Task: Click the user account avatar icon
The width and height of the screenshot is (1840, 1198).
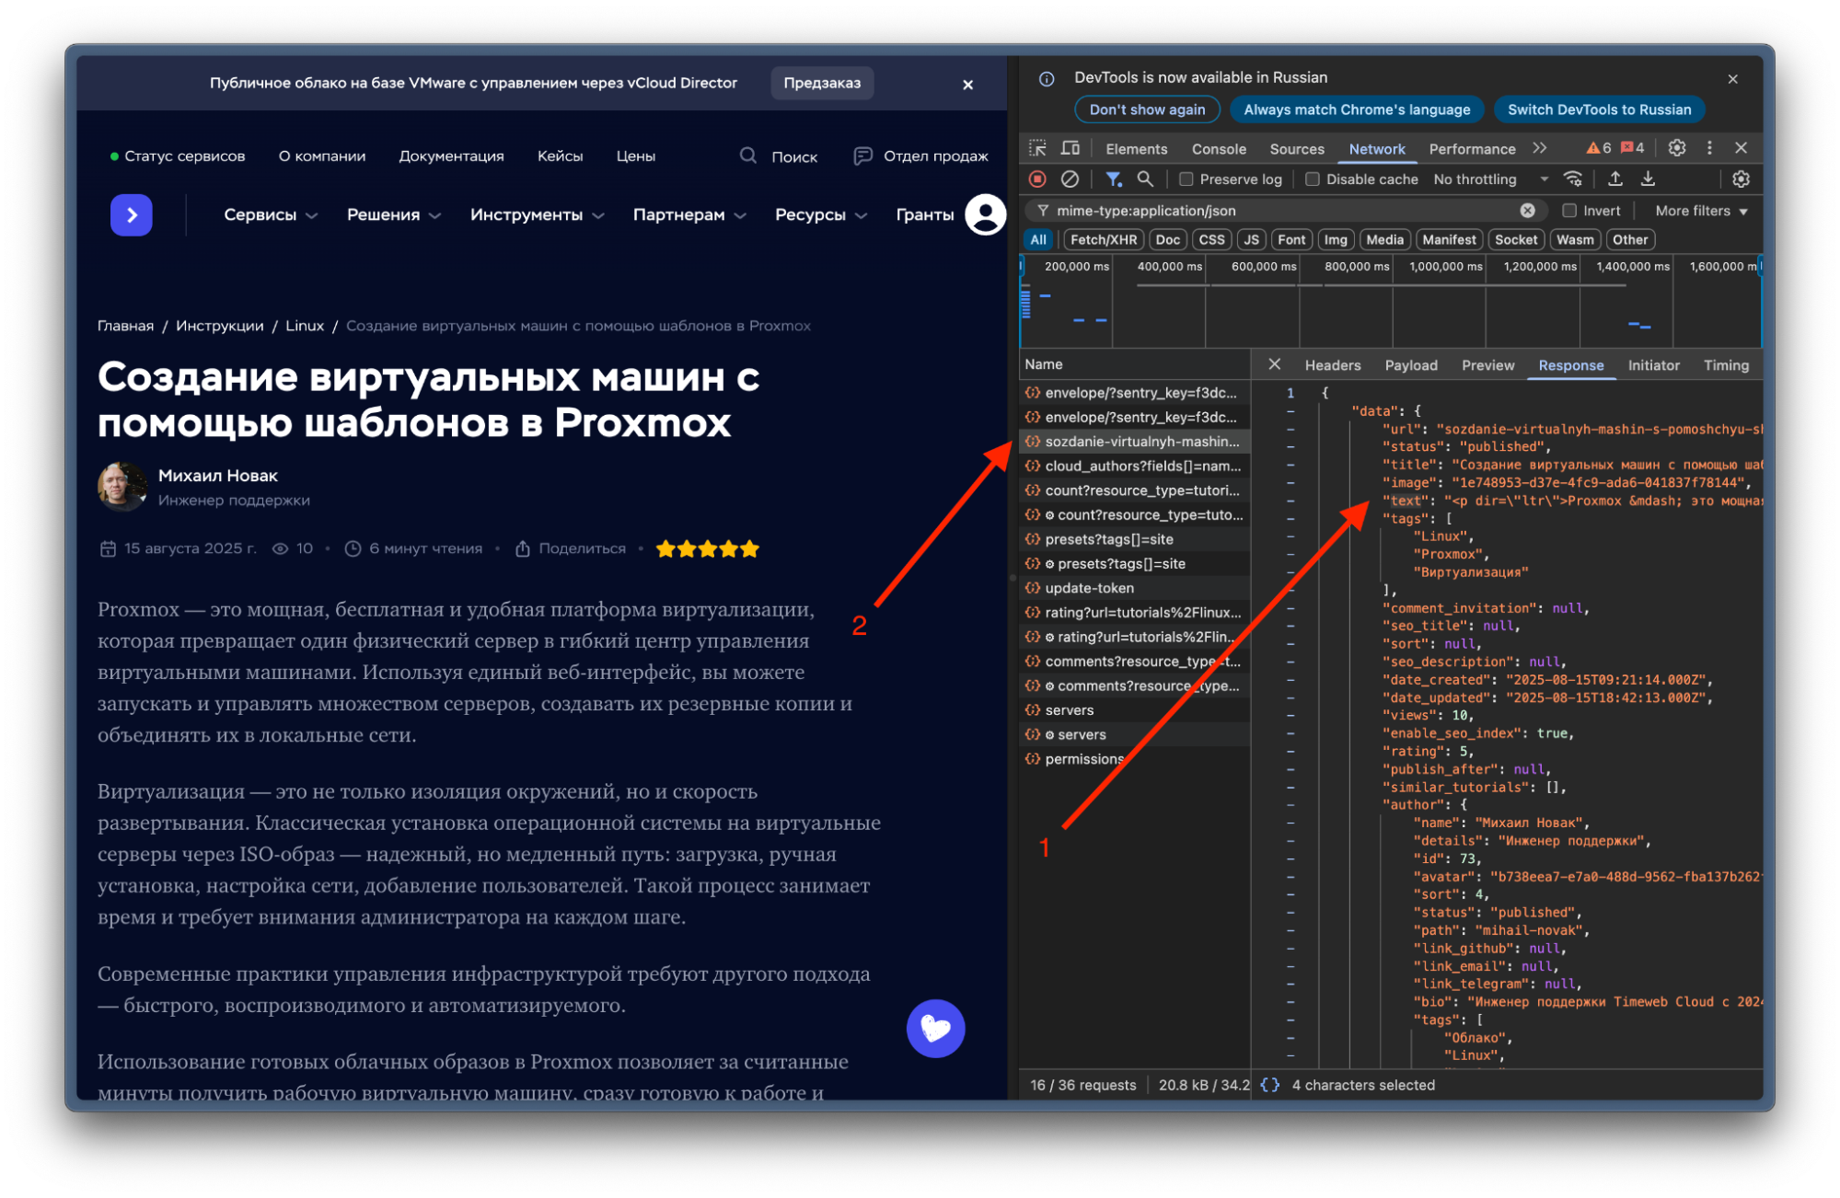Action: 985,215
